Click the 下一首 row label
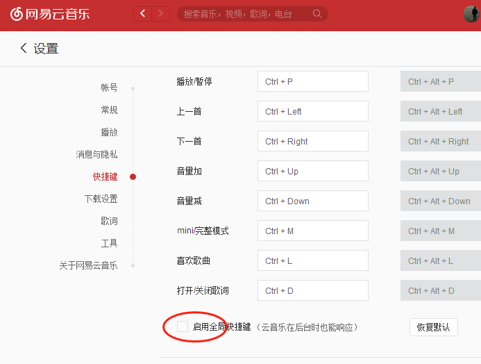The height and width of the screenshot is (364, 481). [189, 141]
